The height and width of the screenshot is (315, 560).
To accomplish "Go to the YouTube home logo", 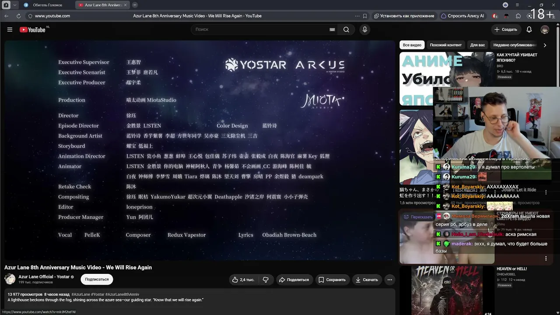I will pos(33,30).
